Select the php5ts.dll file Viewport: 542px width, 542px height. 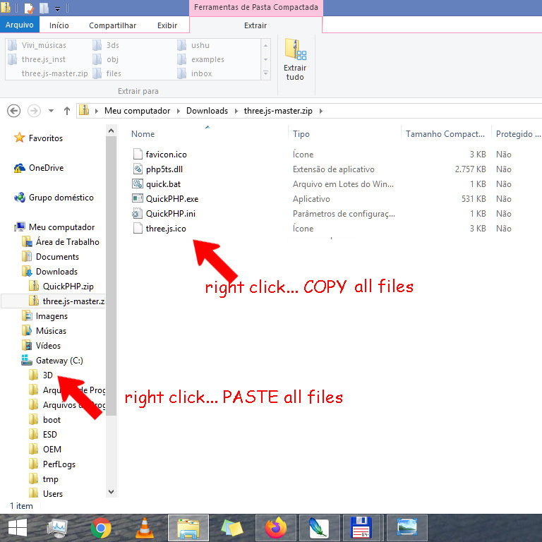tap(166, 169)
